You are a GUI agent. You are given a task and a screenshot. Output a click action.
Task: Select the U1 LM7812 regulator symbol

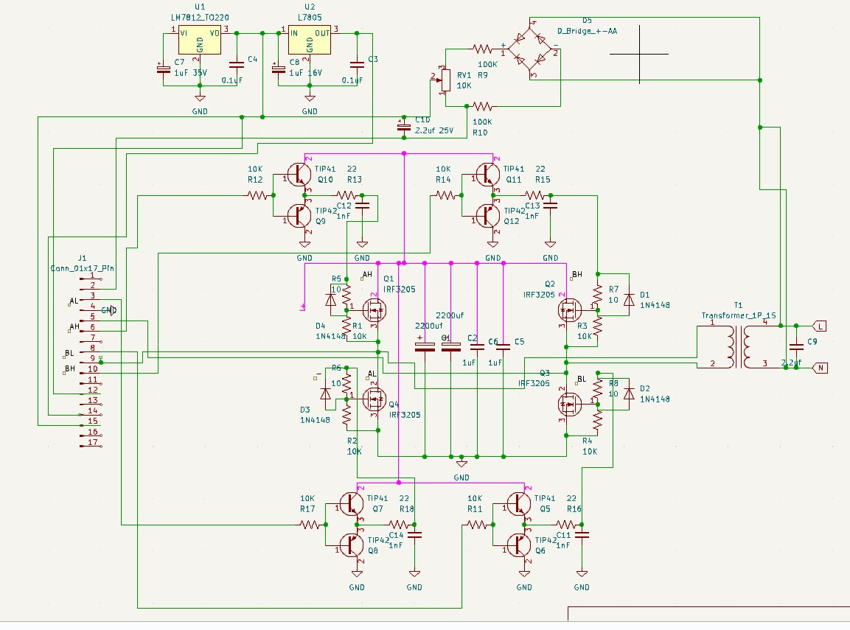[x=200, y=40]
